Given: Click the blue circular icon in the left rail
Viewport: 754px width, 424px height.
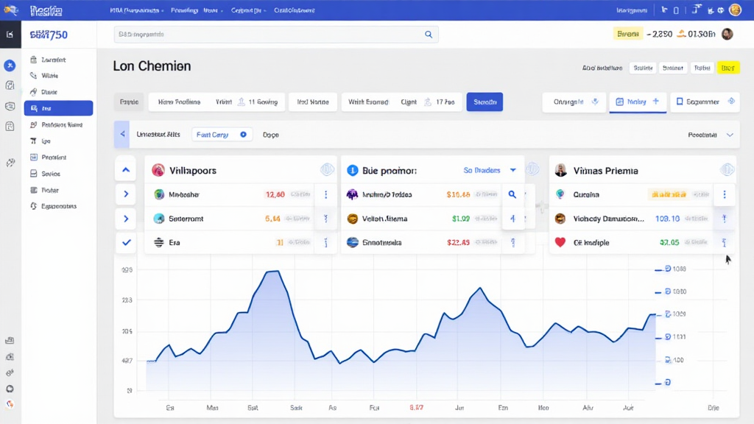Looking at the screenshot, I should click(x=10, y=66).
